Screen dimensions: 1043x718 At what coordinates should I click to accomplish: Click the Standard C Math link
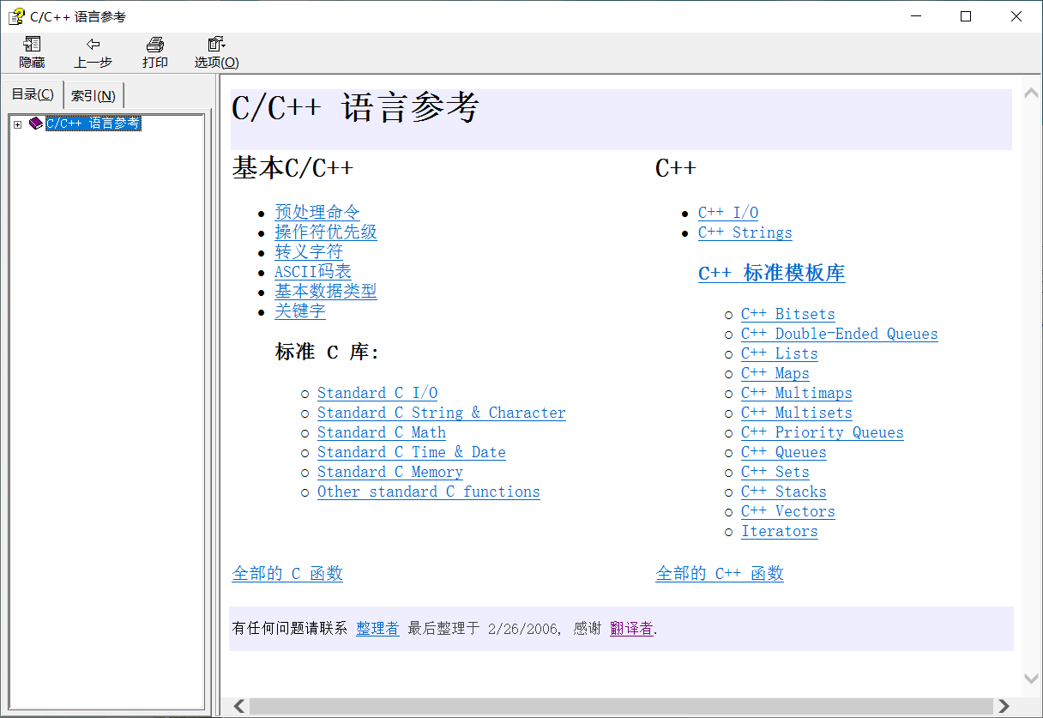pos(381,432)
